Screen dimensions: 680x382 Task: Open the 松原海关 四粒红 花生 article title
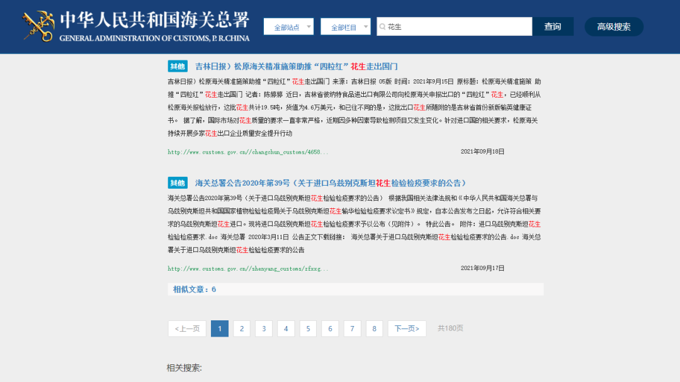tap(296, 66)
